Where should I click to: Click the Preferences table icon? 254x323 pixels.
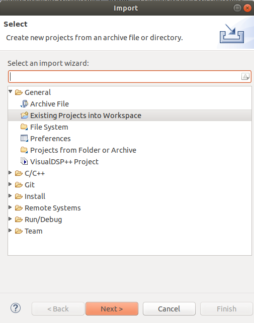tap(24, 138)
